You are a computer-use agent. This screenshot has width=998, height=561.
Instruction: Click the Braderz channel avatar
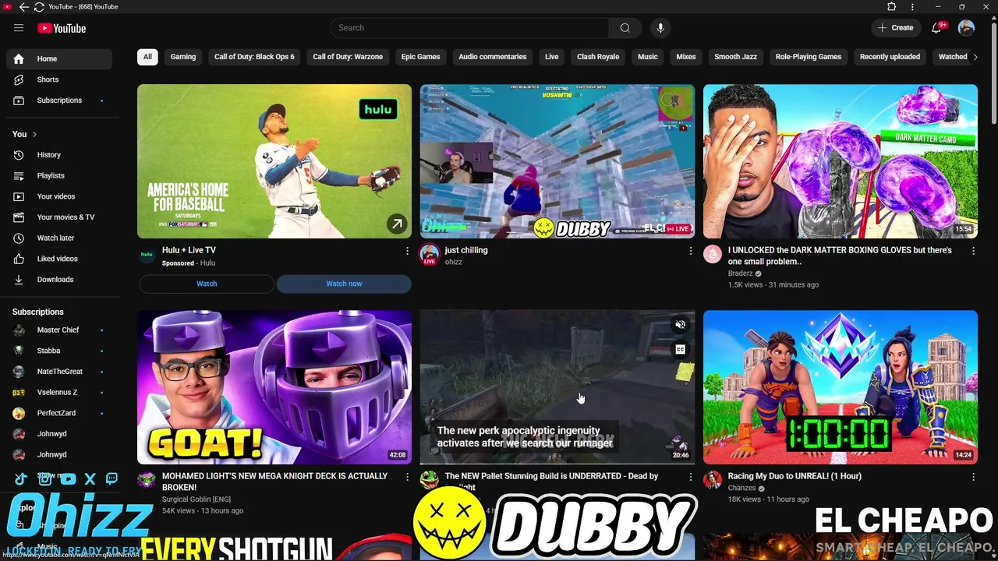(x=713, y=254)
